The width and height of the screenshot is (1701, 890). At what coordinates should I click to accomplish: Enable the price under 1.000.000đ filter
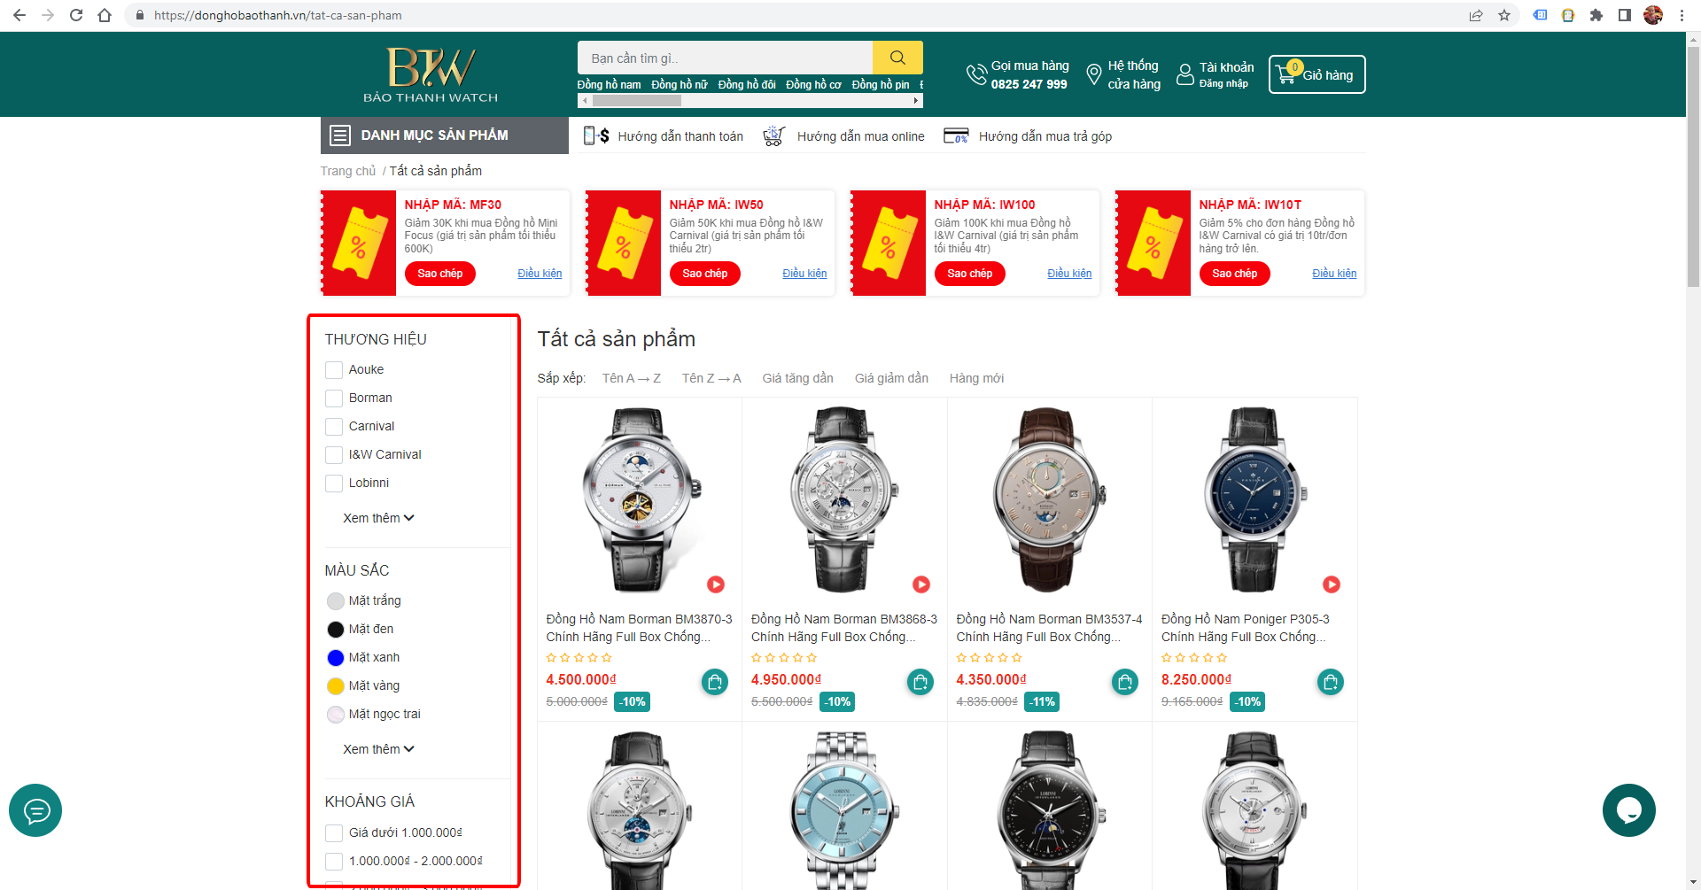tap(334, 833)
